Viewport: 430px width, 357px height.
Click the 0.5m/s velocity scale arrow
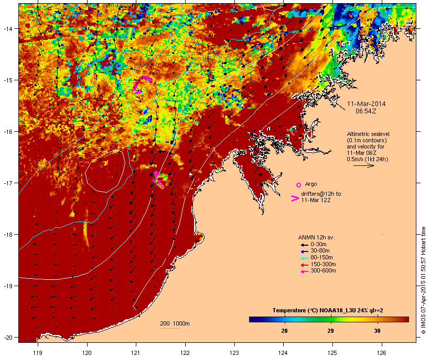pyautogui.click(x=363, y=165)
